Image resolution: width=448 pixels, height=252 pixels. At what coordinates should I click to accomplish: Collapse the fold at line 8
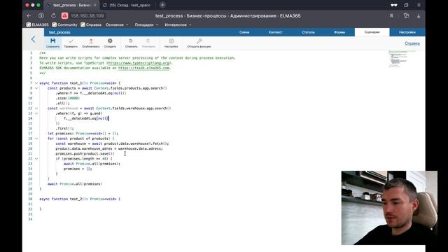point(36,88)
